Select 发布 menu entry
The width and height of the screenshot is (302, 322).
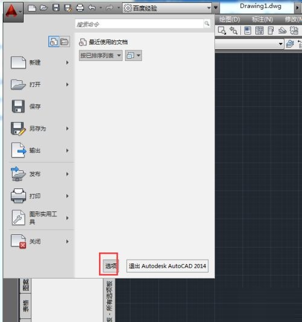pyautogui.click(x=40, y=174)
